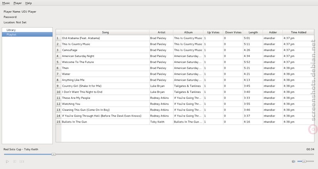
Task: Click the Length column header
Action: 253,32
